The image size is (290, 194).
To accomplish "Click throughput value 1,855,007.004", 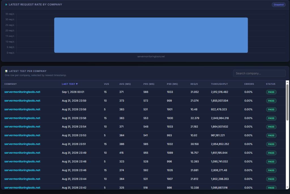I will (219, 101).
